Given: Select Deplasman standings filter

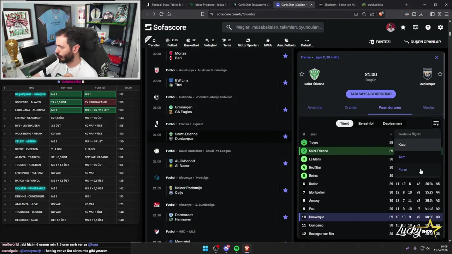Looking at the screenshot, I should [x=392, y=123].
